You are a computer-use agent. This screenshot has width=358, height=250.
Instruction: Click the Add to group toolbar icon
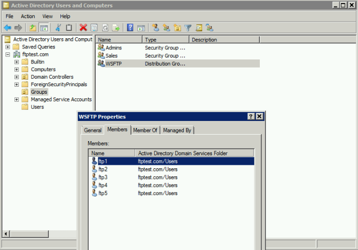point(209,28)
